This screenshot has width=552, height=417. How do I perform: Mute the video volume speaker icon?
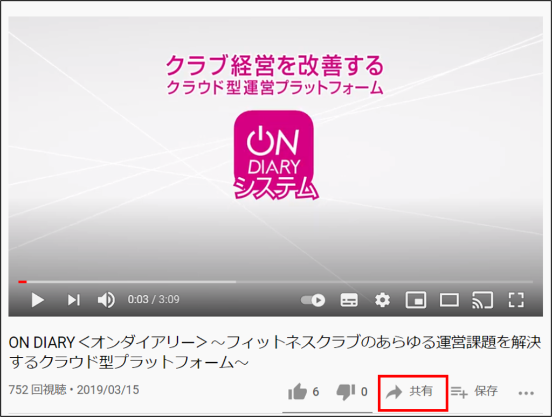(106, 300)
